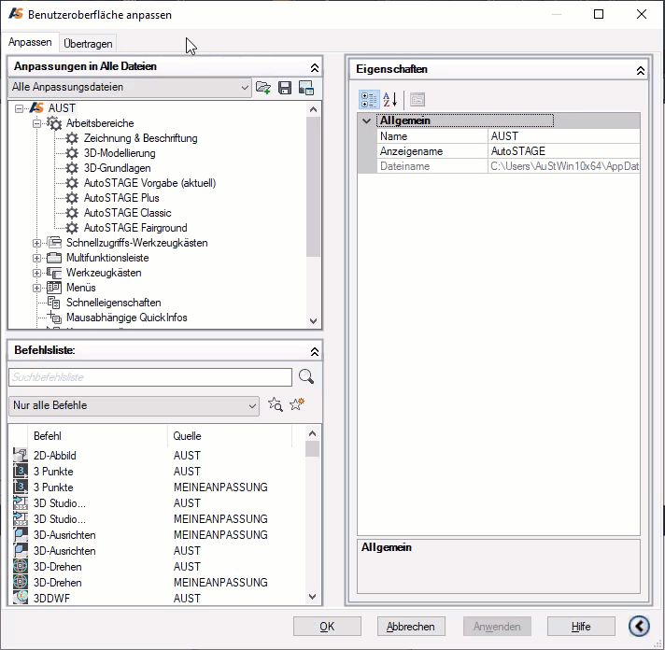Select the 3D-Modellierung workspace
Screen dimensions: 665x650
(120, 153)
